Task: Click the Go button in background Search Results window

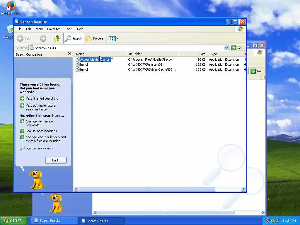Action: click(256, 71)
